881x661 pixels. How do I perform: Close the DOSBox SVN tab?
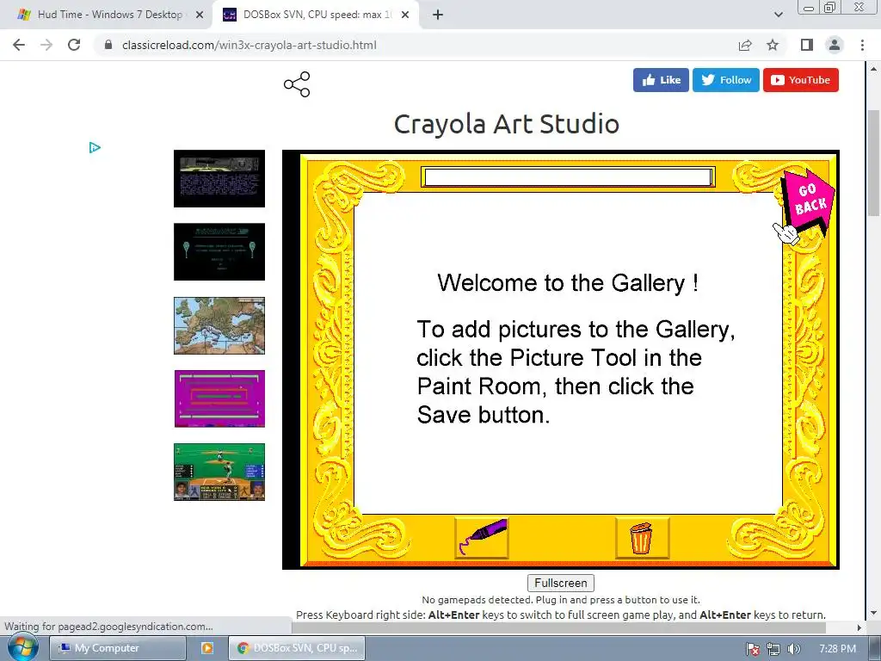[x=405, y=15]
